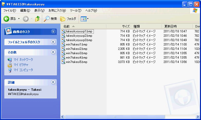Click the title bar folder icon
The height and width of the screenshot is (120, 201).
pos(3,4)
